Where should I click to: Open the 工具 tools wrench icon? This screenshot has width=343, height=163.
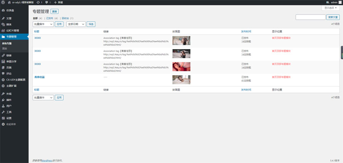pyautogui.click(x=3, y=112)
